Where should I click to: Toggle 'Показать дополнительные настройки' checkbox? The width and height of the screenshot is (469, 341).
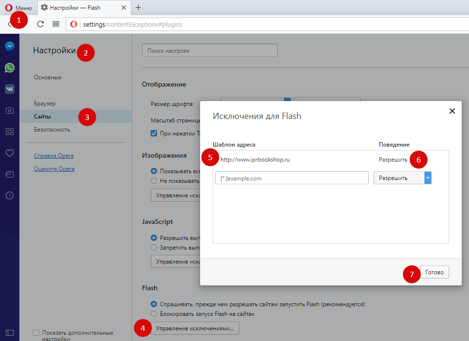[x=36, y=333]
